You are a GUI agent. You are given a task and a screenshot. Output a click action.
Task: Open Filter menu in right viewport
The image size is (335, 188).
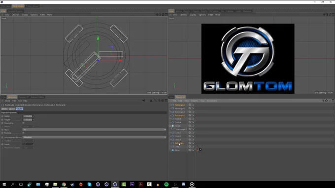coord(210,15)
